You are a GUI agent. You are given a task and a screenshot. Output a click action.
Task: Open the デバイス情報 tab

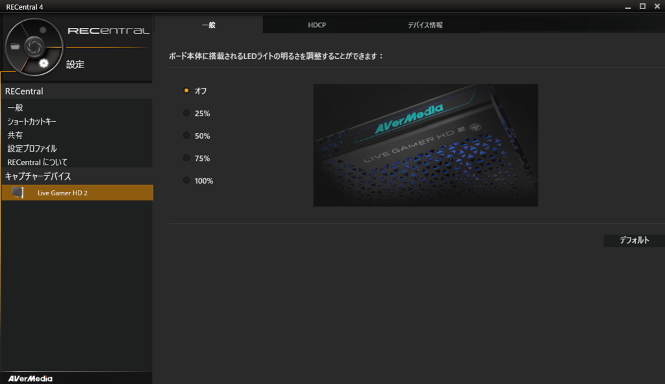pos(425,25)
